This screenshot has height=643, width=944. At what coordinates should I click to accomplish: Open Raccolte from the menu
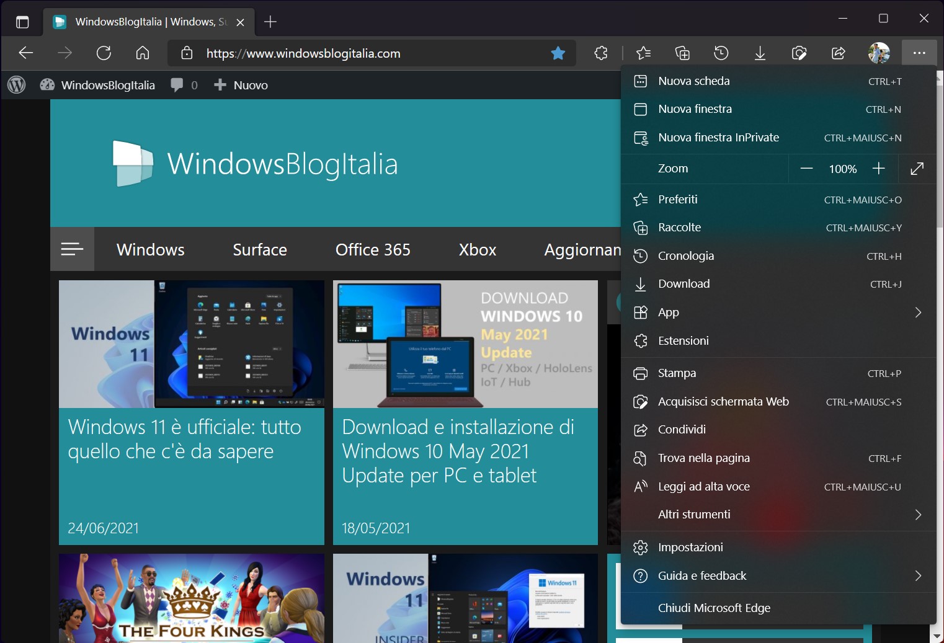click(x=778, y=228)
